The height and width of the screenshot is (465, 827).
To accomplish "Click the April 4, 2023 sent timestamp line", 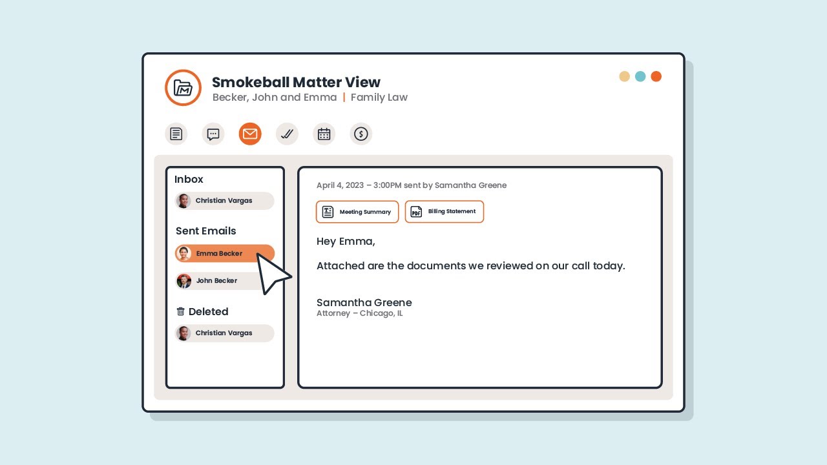I will coord(412,185).
